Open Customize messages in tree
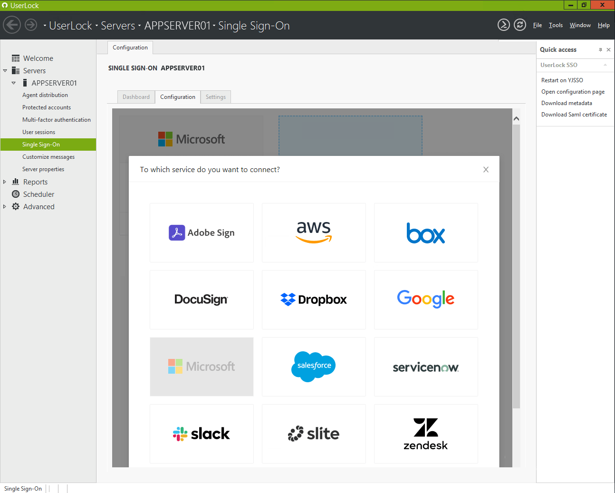Screen dimensions: 615x493 point(48,157)
